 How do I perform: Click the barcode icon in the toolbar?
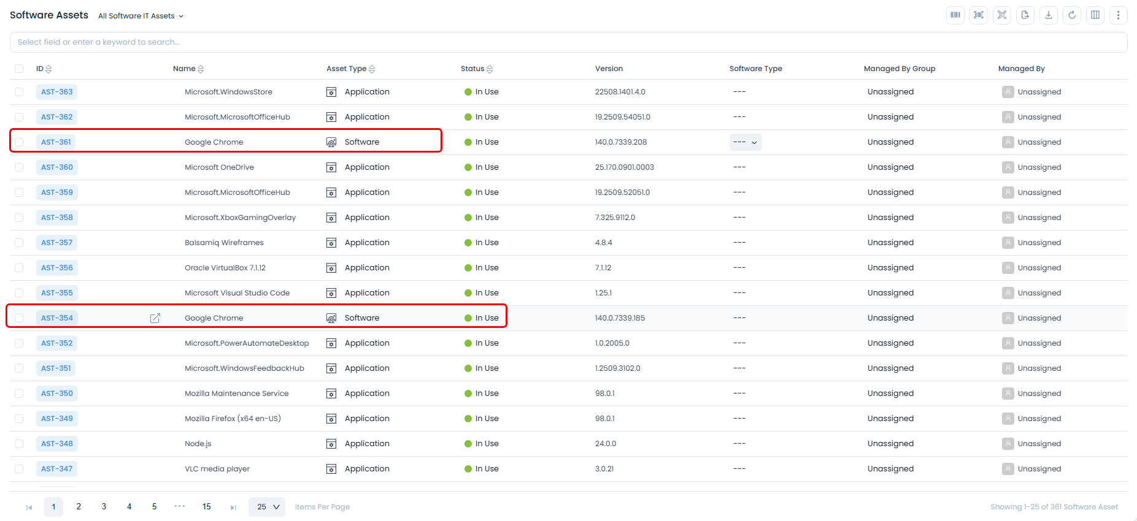pos(955,15)
